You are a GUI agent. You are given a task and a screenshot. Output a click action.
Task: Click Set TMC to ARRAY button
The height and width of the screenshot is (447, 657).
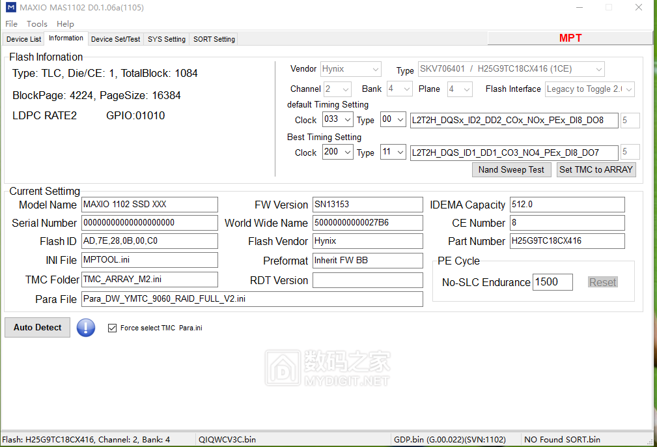[x=596, y=169]
